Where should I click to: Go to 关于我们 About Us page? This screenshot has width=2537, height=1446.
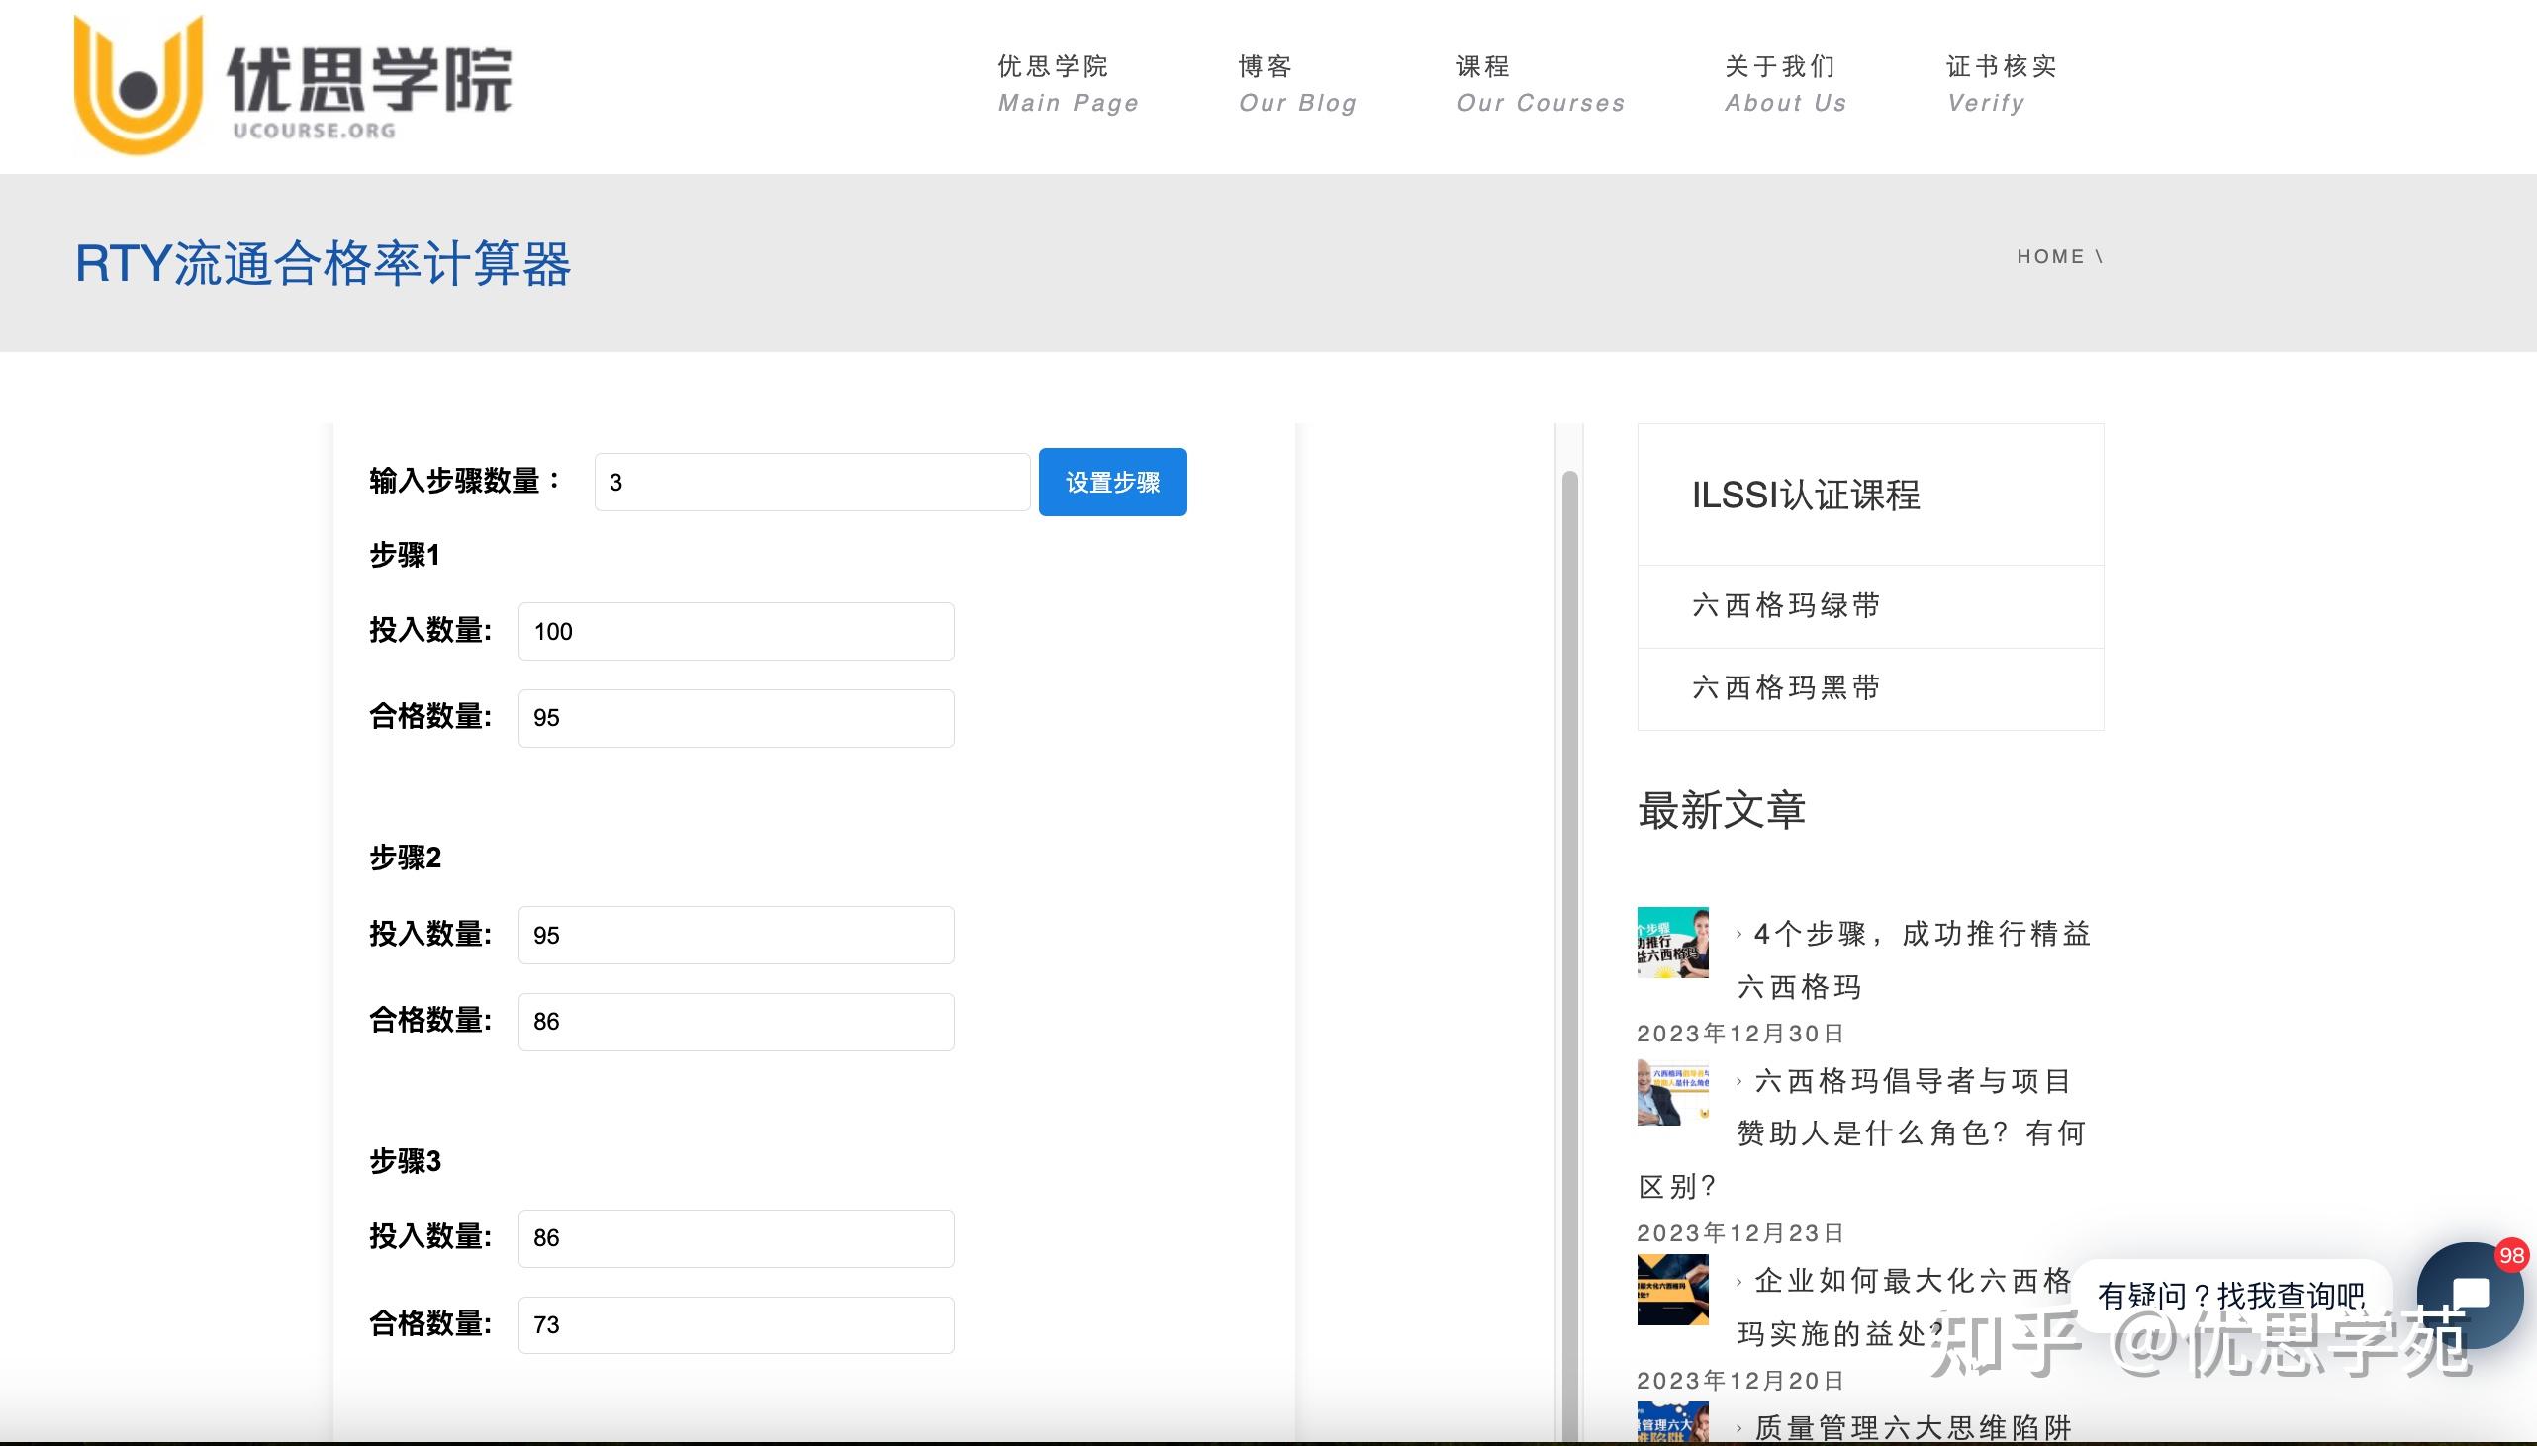1783,83
